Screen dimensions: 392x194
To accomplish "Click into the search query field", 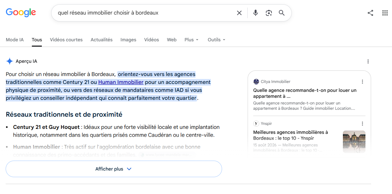I will click(x=145, y=13).
